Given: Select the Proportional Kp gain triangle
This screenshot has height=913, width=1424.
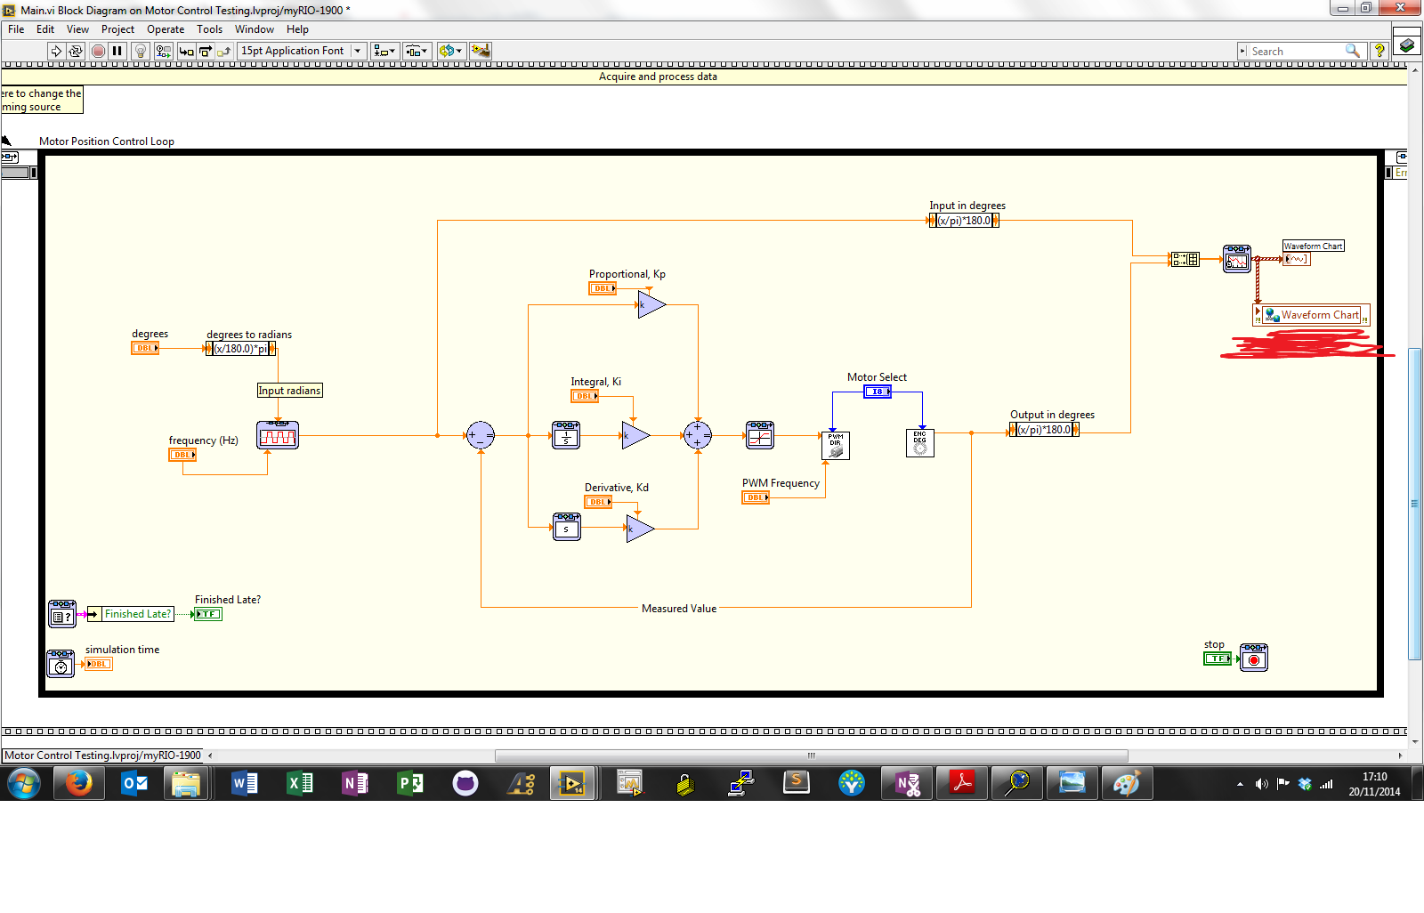Looking at the screenshot, I should [x=651, y=305].
